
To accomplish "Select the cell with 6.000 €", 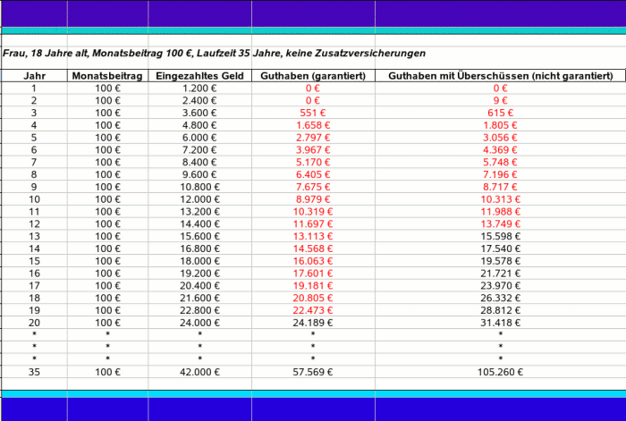I will (x=199, y=138).
